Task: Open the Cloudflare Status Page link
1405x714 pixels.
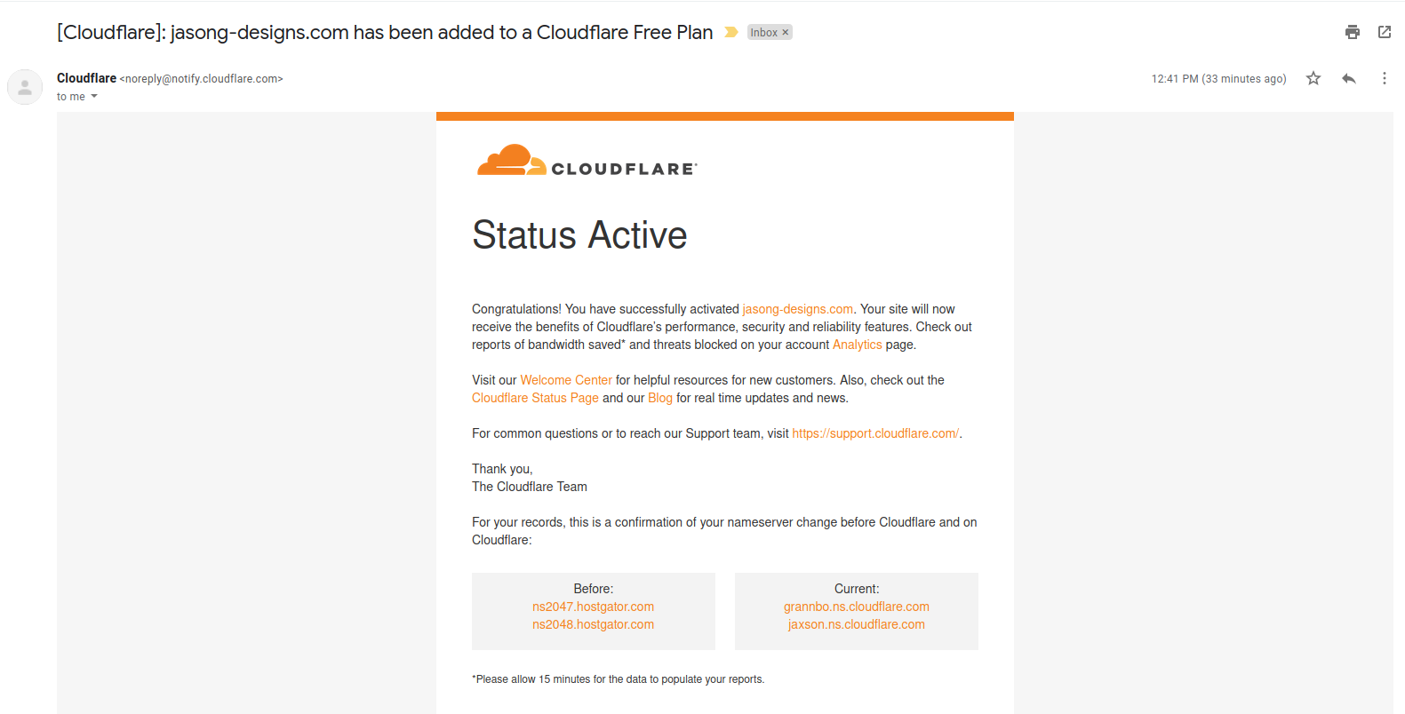Action: click(x=535, y=398)
